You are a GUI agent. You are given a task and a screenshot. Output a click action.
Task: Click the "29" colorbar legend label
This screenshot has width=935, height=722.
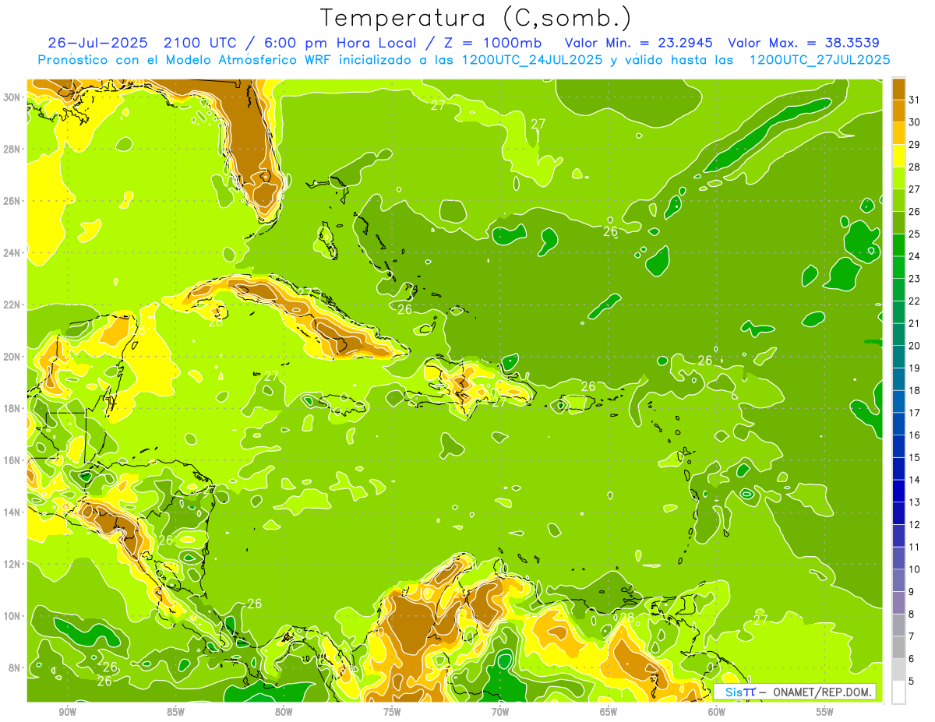point(914,144)
